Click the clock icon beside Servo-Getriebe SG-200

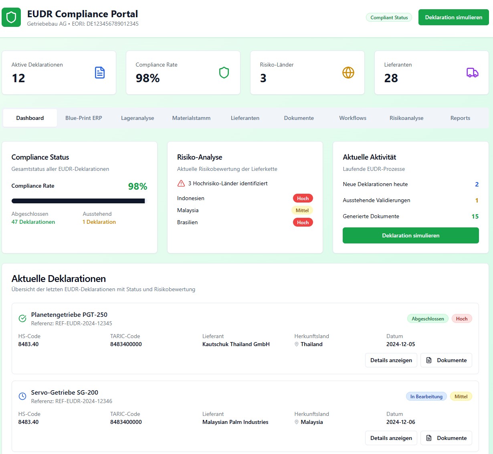coord(22,396)
